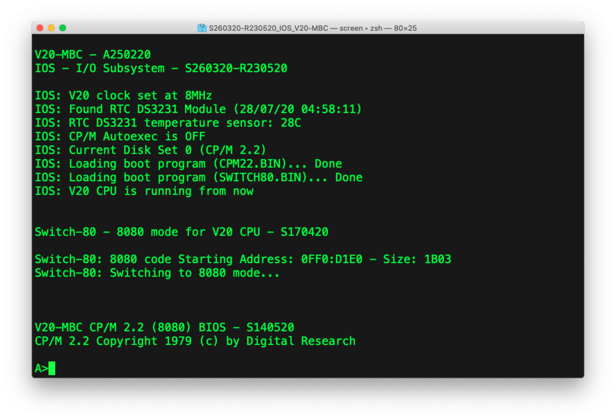Click 'IOS - I/O Subsystem - S260320-R230520' line
Viewport: 616px width, 420px height.
click(161, 69)
